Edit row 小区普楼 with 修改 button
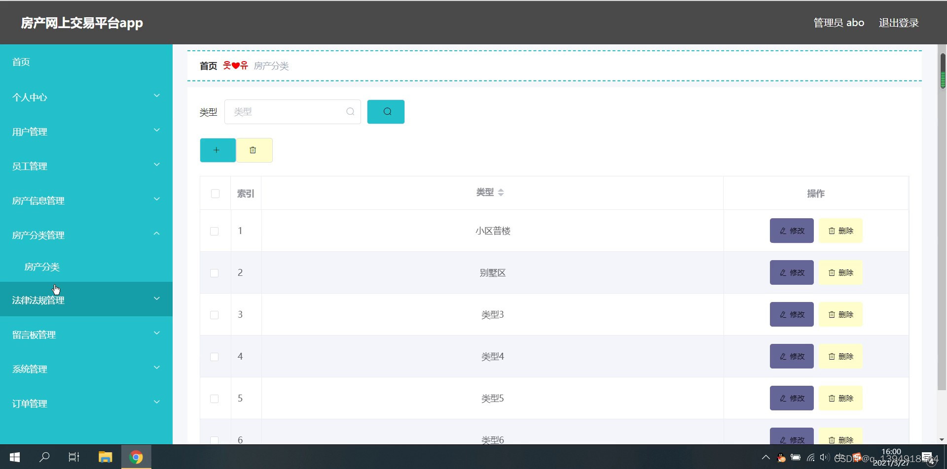The width and height of the screenshot is (947, 469). click(792, 231)
